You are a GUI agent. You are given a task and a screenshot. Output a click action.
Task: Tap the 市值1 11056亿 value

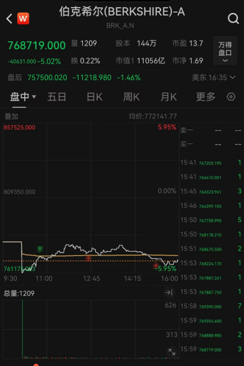(140, 61)
